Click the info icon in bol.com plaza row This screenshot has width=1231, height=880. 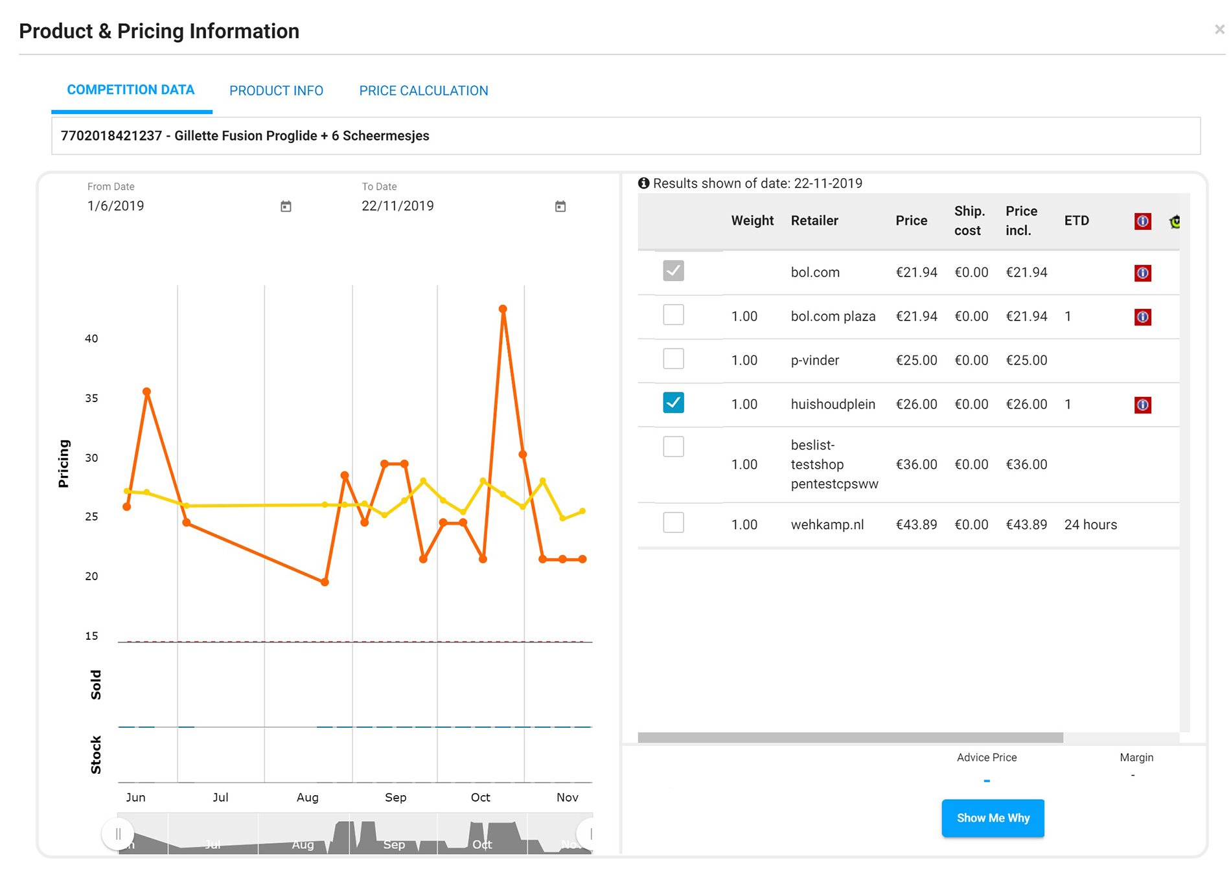pos(1143,317)
